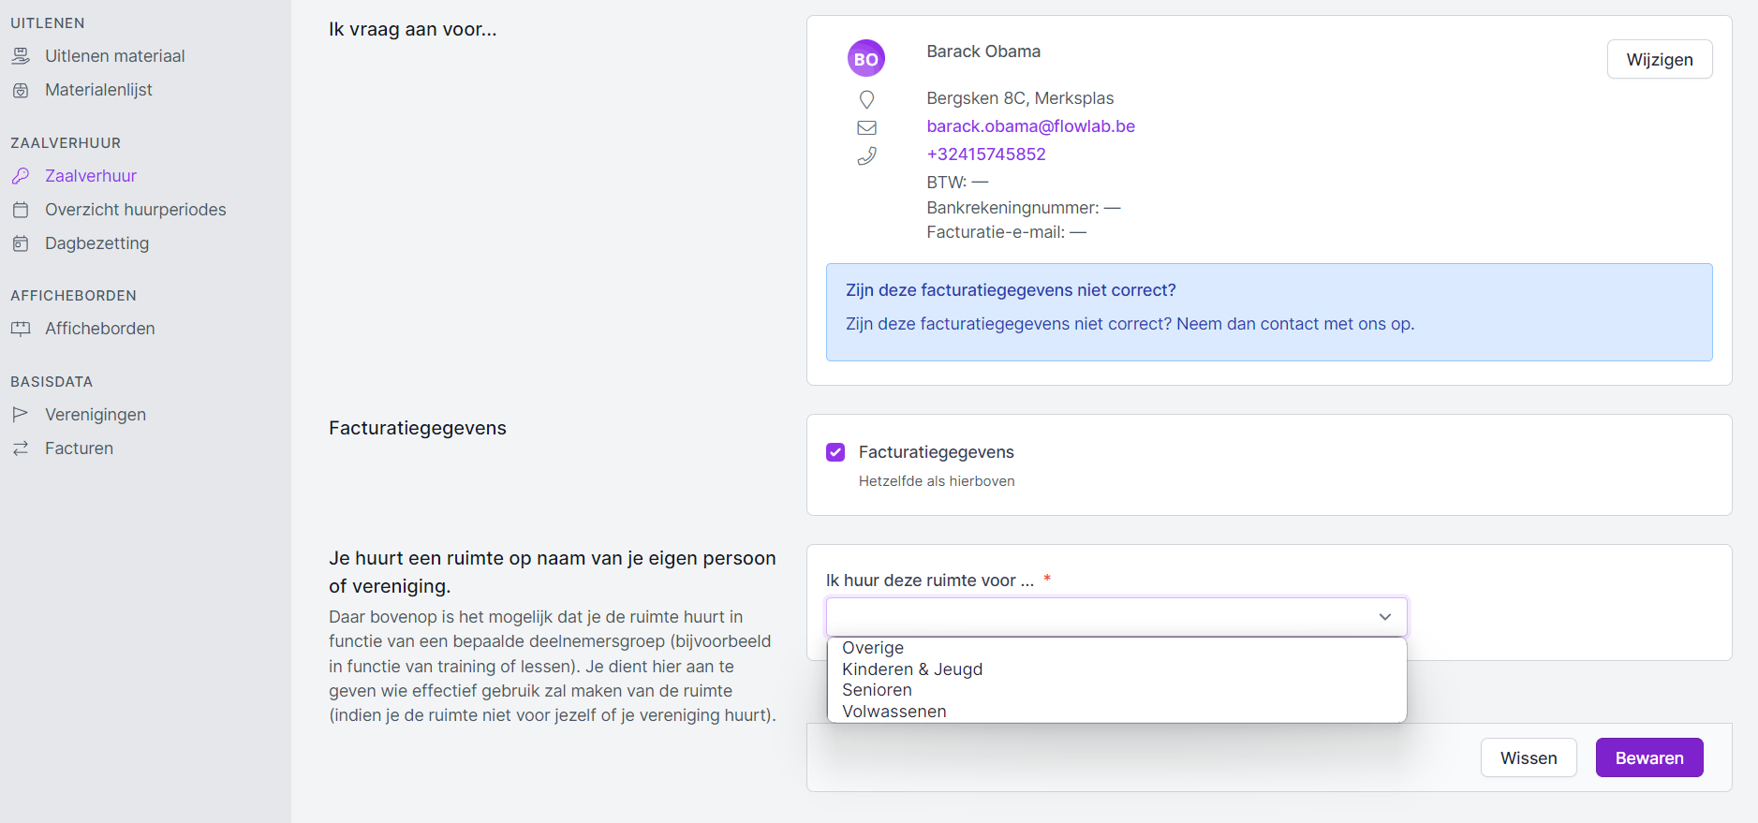Click the purple Bewaren button
Screen dimensions: 1758x823
[1648, 758]
